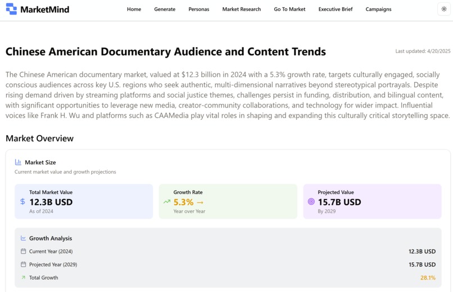Click the Growth Analysis line chart icon
The width and height of the screenshot is (453, 292).
click(x=24, y=238)
